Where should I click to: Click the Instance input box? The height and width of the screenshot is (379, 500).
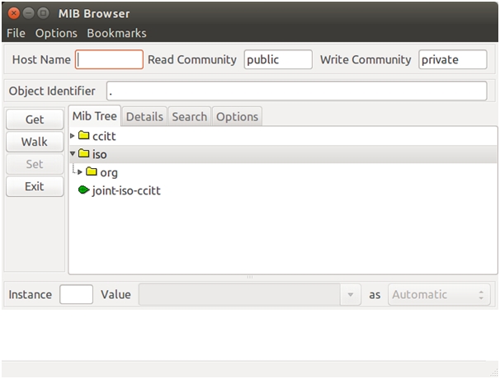[76, 295]
